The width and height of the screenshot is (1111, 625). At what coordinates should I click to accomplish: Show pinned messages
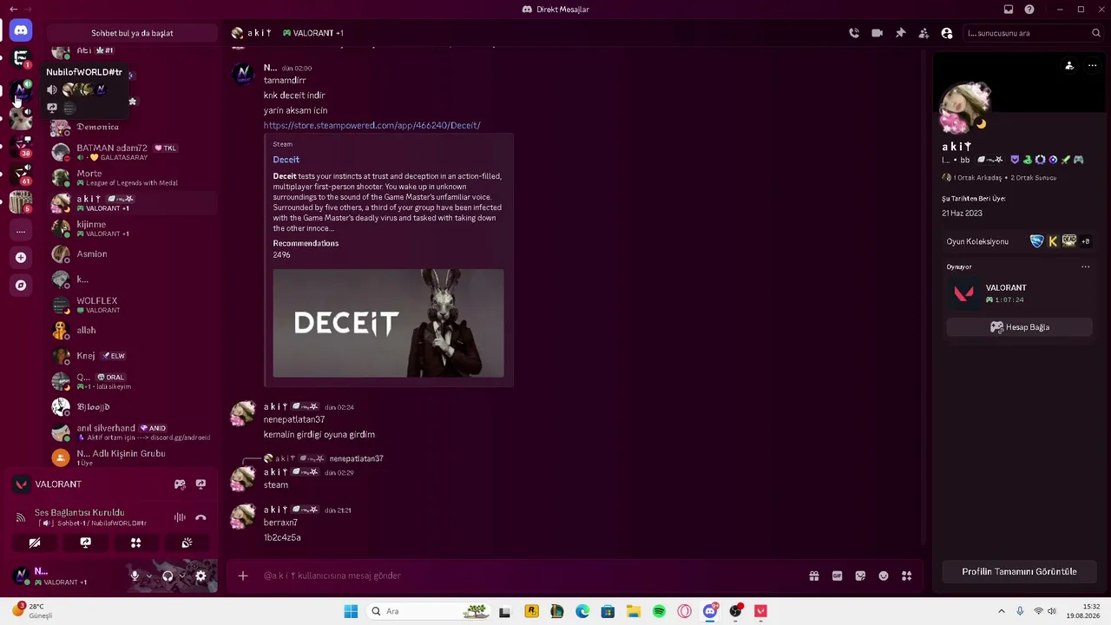click(x=901, y=33)
